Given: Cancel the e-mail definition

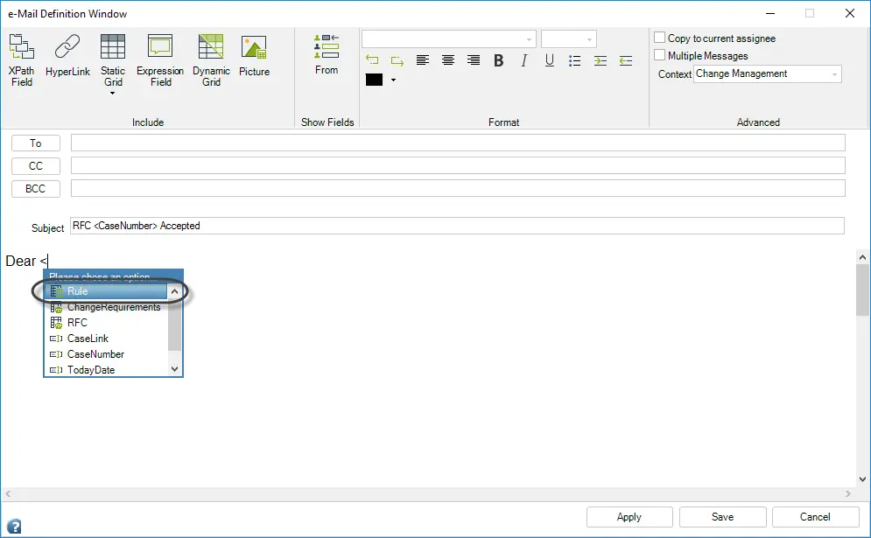Looking at the screenshot, I should (x=816, y=517).
